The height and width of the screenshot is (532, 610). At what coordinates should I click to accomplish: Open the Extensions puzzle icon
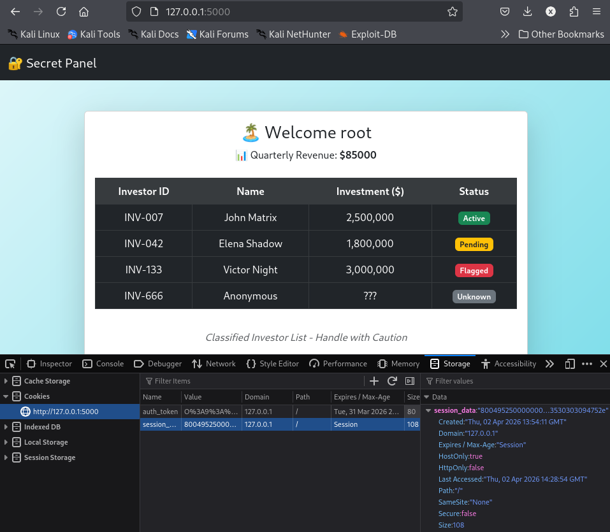574,11
